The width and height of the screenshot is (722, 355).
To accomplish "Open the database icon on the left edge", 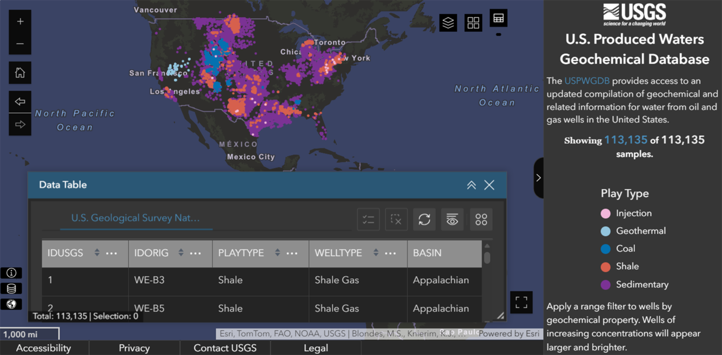I will tap(11, 288).
